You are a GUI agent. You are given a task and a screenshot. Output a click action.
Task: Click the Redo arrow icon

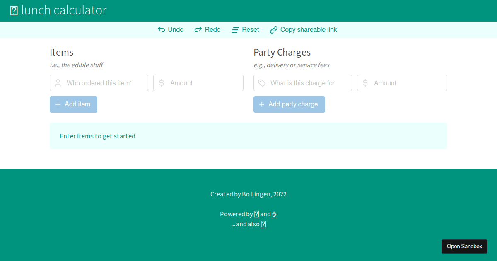(197, 29)
